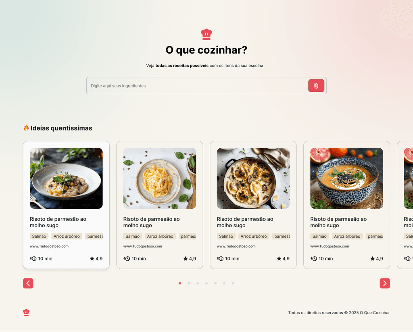Click the clock icon on first recipe card
Screen dimensions: 413x332
click(x=33, y=259)
